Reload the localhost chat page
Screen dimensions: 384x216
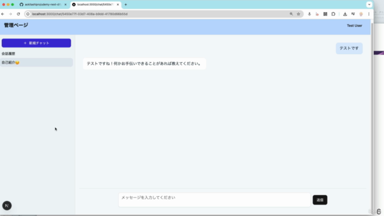click(x=19, y=14)
